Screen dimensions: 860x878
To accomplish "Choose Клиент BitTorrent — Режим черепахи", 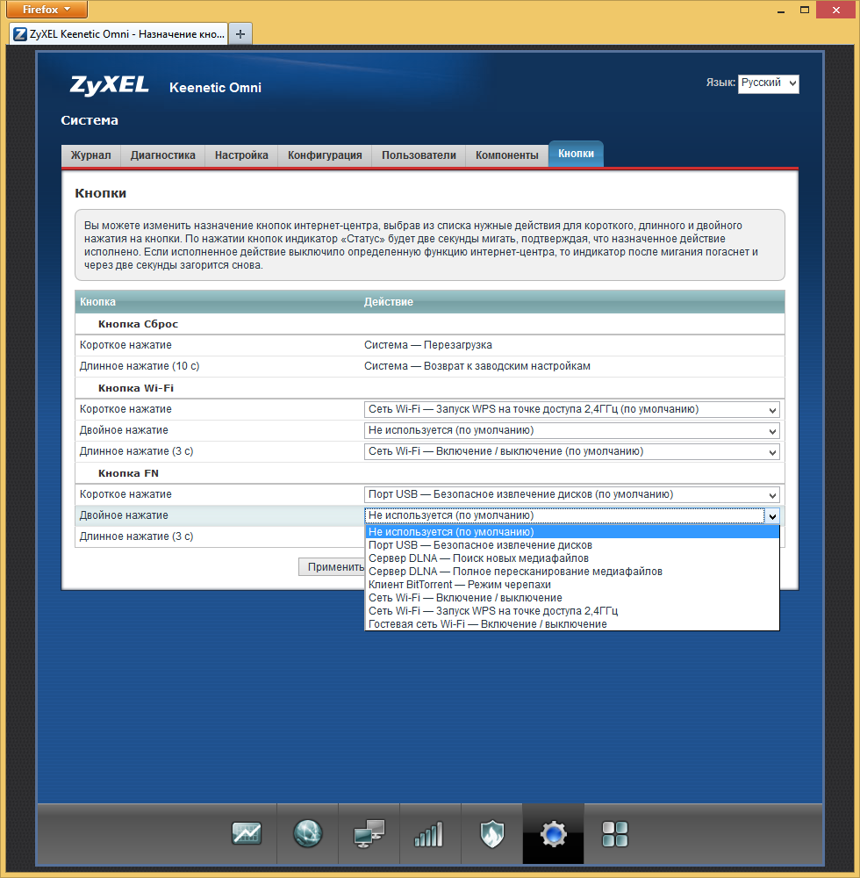I will coord(572,585).
